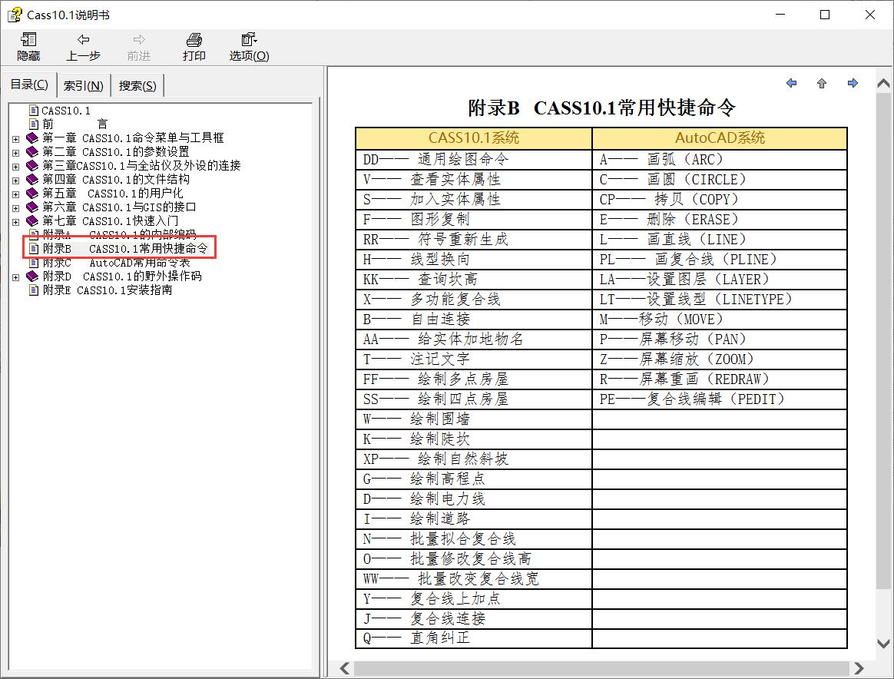Open the 附录D CASS10.1的野外操作码 topic
This screenshot has height=679, width=894.
122,277
